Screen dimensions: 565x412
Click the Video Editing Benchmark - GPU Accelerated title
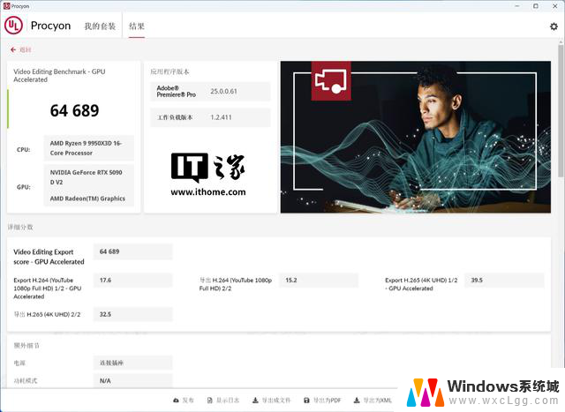point(59,75)
